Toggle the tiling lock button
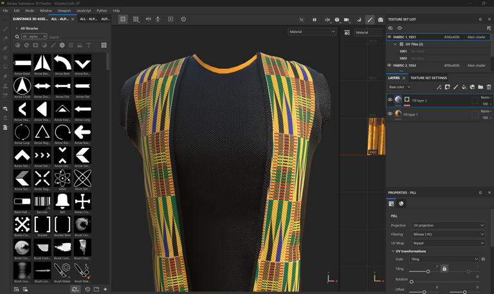Viewport: 494px width, 294px height. pyautogui.click(x=444, y=268)
